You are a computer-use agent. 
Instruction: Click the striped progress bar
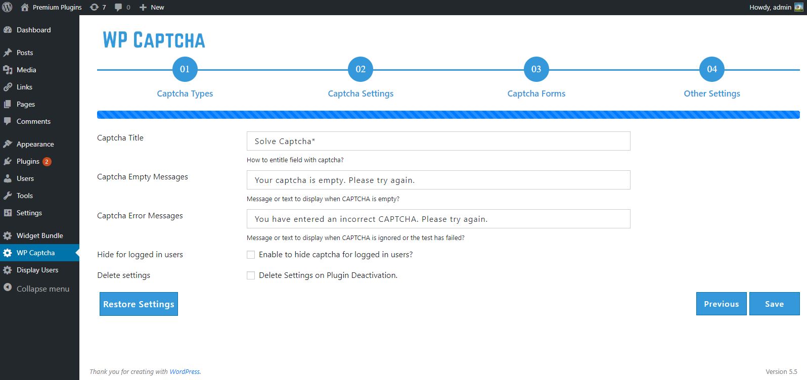449,115
